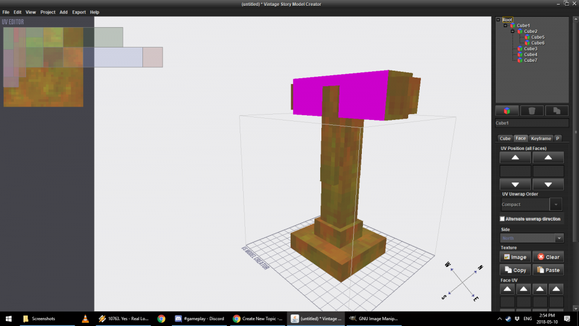579x326 pixels.
Task: Select the Cube5 icon in hierarchy
Action: coord(527,37)
